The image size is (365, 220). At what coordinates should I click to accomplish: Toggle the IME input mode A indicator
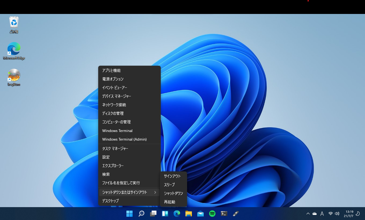pyautogui.click(x=322, y=214)
